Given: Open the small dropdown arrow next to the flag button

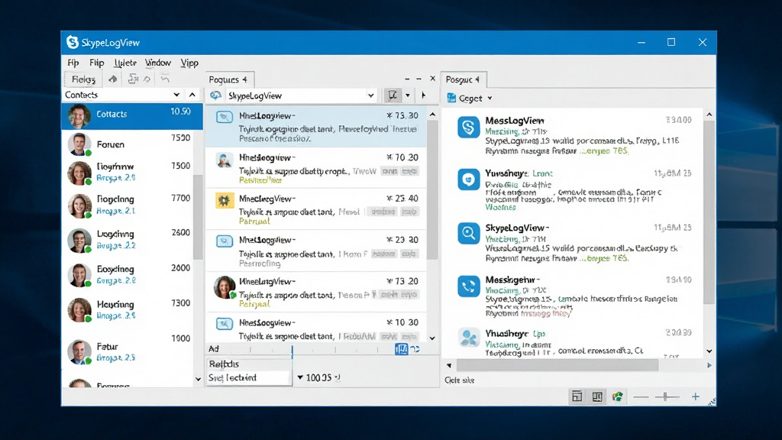Looking at the screenshot, I should (408, 95).
